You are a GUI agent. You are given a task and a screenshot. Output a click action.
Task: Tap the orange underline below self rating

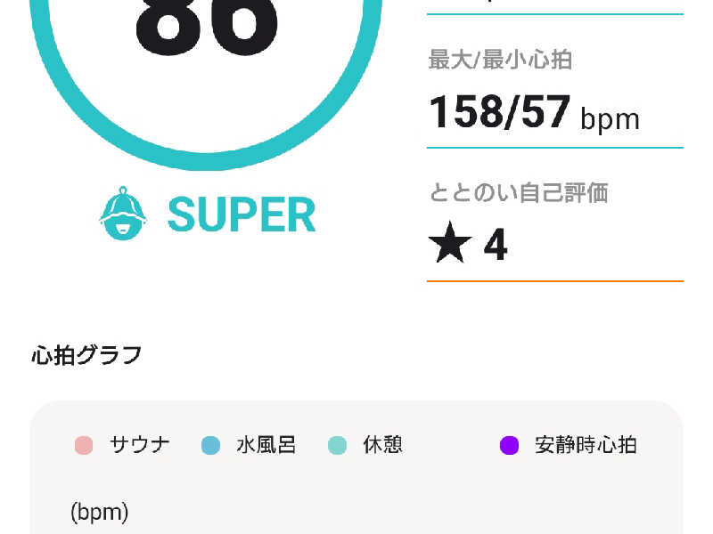click(555, 281)
